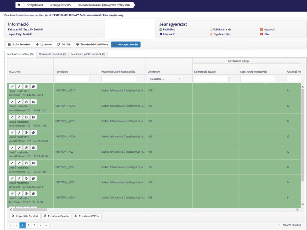Viewport: 307px width, 230px height.
Task: Click the table's vertical scrollbar up arrow
Action: pyautogui.click(x=302, y=87)
